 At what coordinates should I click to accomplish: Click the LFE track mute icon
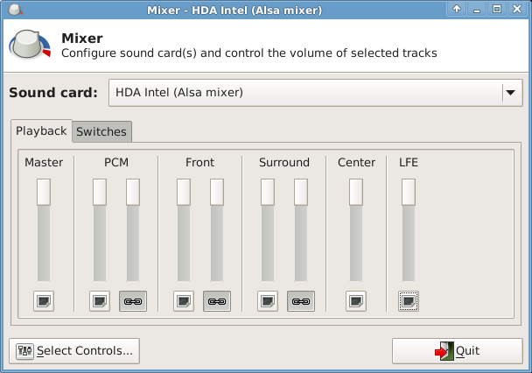pos(409,301)
